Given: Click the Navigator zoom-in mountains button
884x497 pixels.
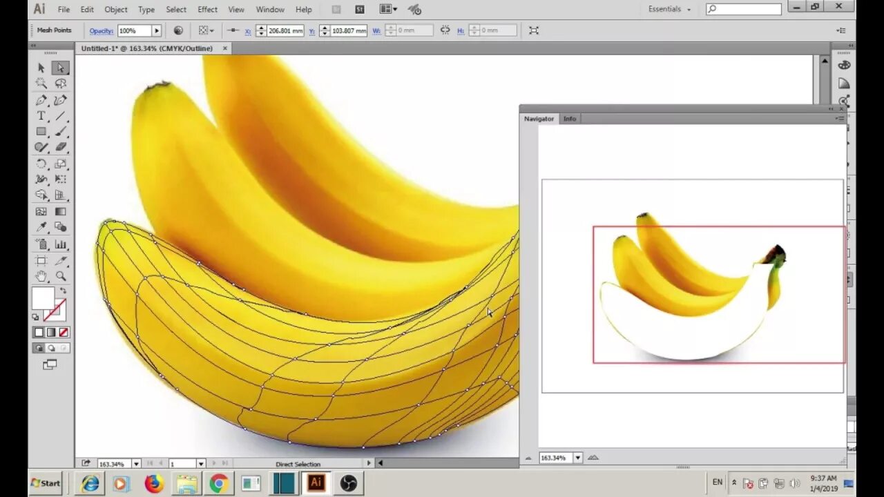Looking at the screenshot, I should [593, 458].
